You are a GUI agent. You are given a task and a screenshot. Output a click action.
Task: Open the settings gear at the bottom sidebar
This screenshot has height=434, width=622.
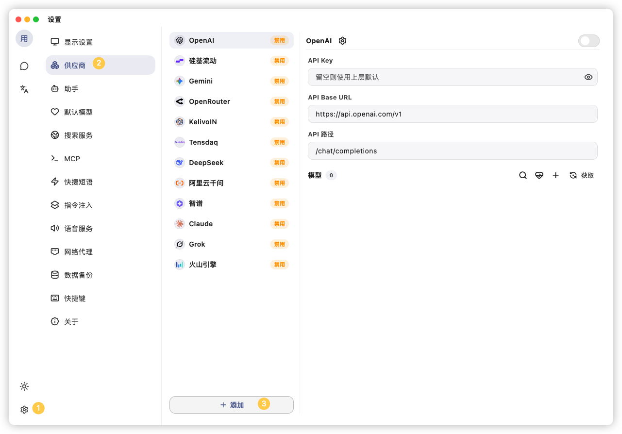(24, 409)
